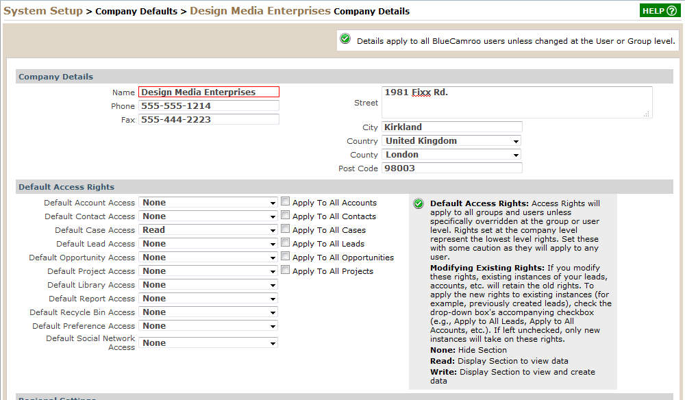Screen dimensions: 685x400
Task: Click the Default Case Access label
Action: click(x=95, y=230)
